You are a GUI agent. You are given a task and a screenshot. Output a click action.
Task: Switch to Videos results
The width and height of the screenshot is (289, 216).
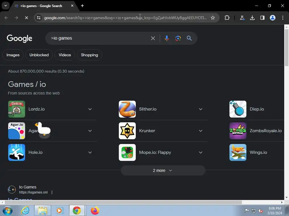click(65, 55)
